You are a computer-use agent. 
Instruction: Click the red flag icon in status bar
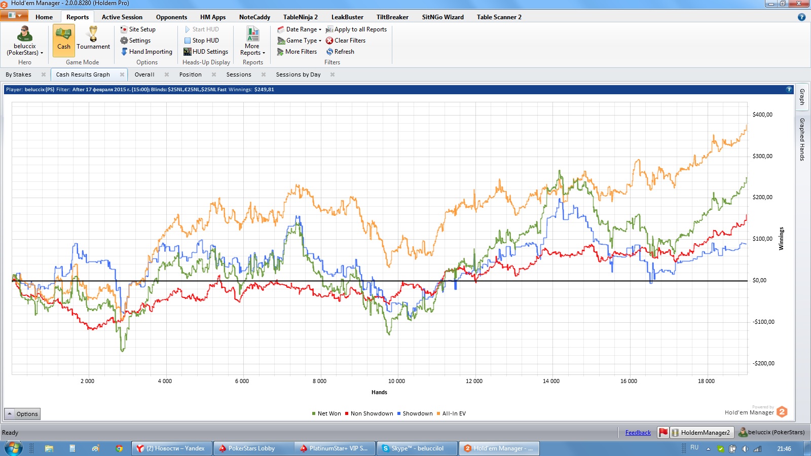tap(663, 432)
